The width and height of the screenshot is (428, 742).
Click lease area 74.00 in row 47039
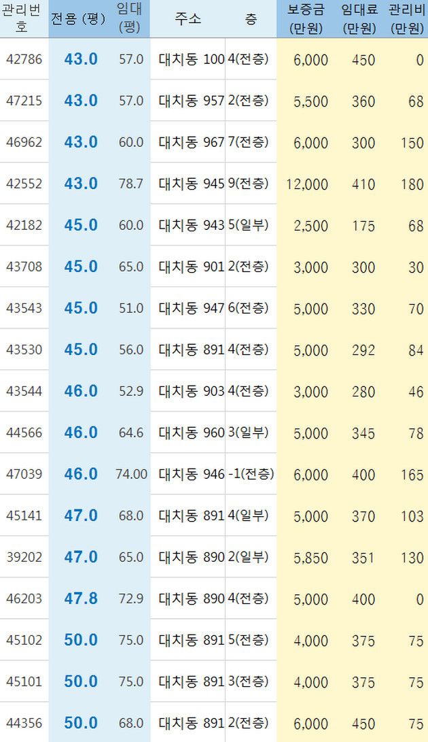click(x=132, y=474)
